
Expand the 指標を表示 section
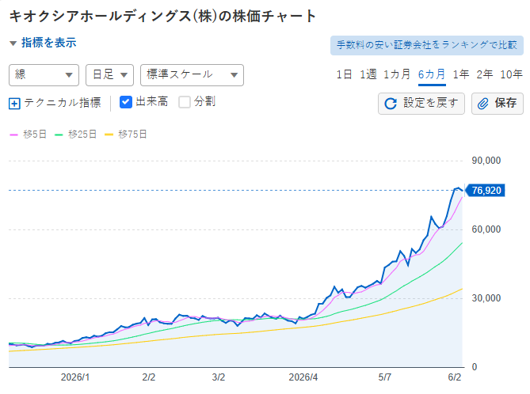tap(43, 43)
